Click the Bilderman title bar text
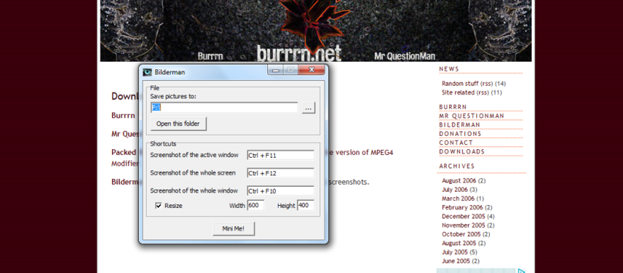The image size is (623, 273). [x=170, y=73]
